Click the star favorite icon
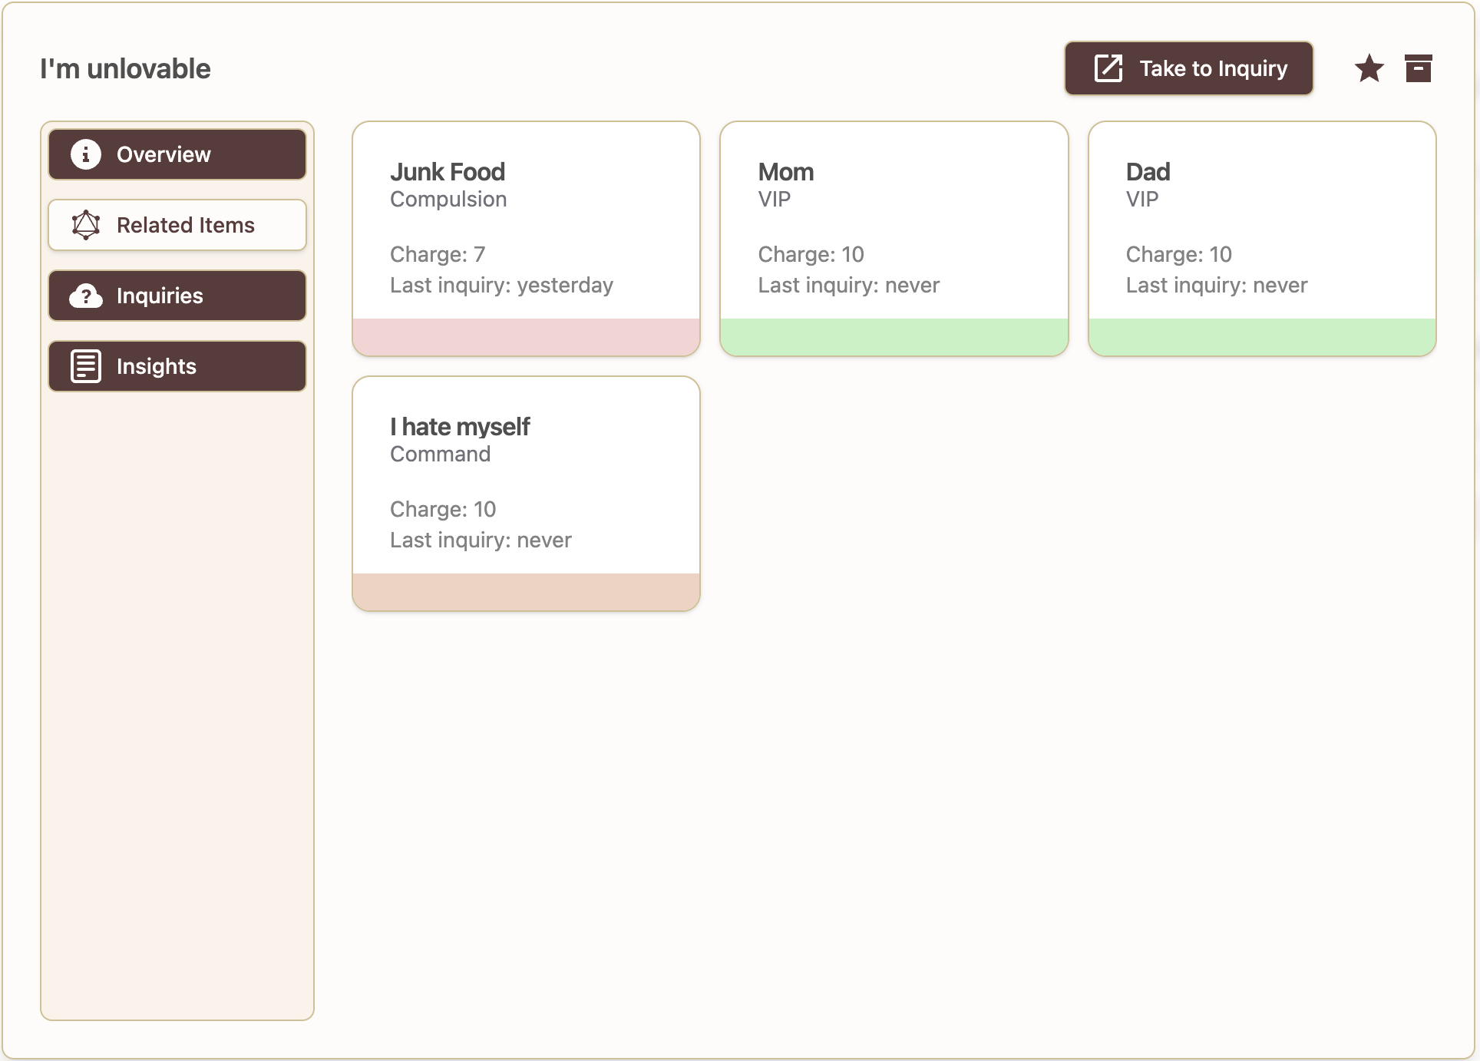The width and height of the screenshot is (1480, 1061). (1369, 68)
